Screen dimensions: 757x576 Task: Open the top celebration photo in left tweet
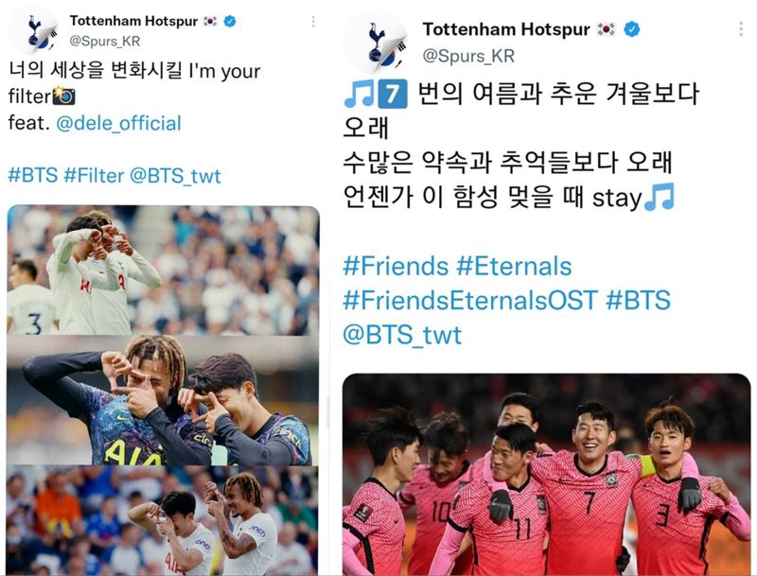[163, 271]
